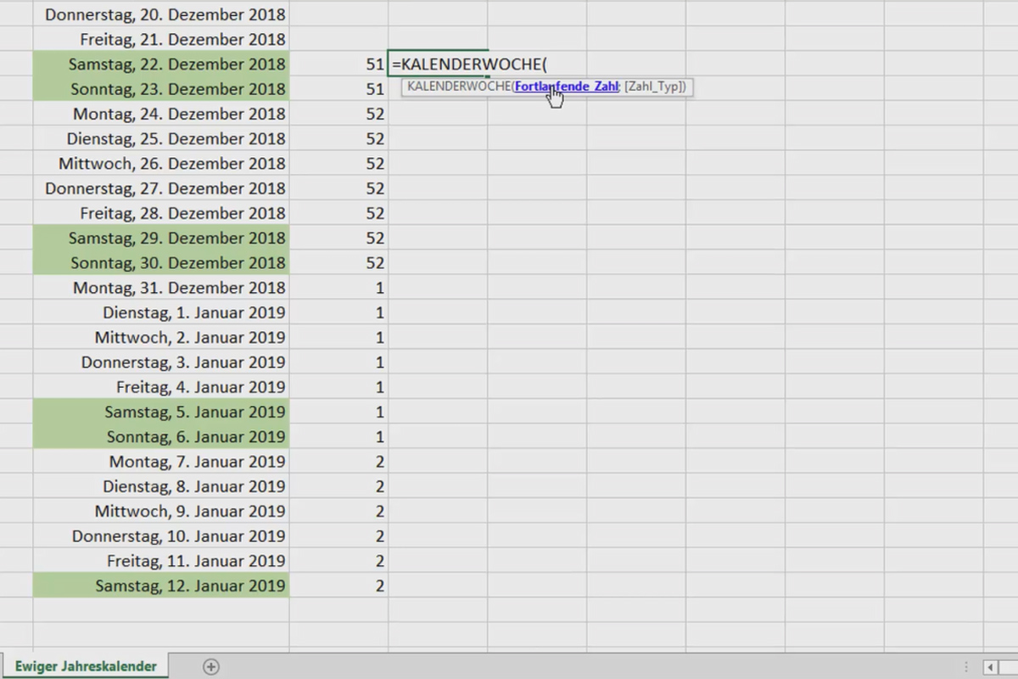Select cell Mittwoch, 2. Januar 2019
Viewport: 1018px width, 679px height.
tap(161, 337)
